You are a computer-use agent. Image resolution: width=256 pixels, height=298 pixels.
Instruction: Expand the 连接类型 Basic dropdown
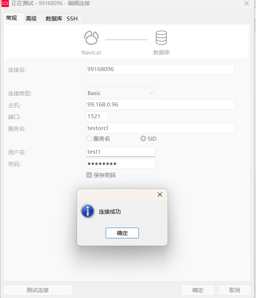pos(121,93)
